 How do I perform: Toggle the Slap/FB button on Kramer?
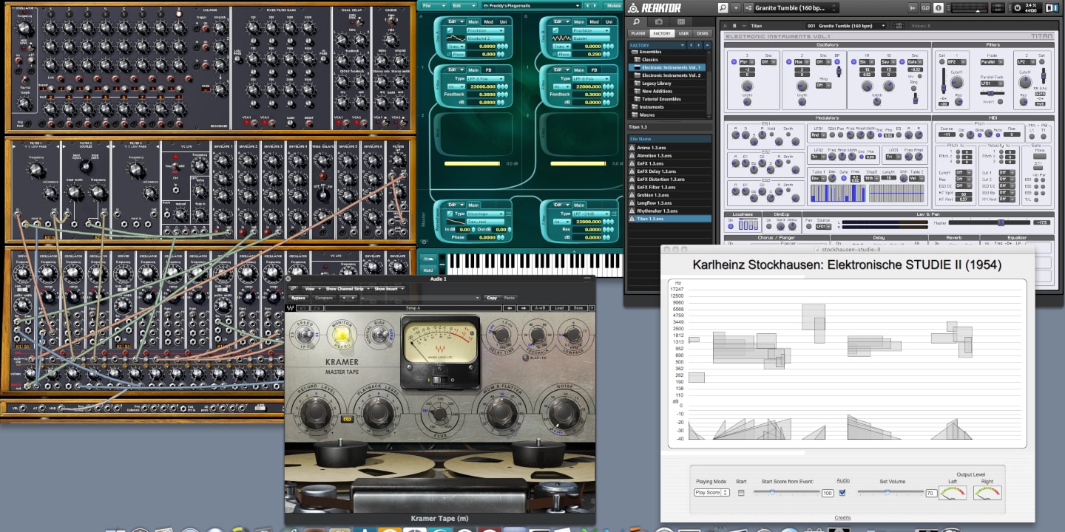click(525, 357)
